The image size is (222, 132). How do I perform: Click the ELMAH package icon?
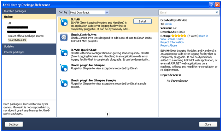point(64,23)
